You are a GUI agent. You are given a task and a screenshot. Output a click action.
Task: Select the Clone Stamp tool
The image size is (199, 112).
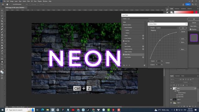tap(2, 35)
